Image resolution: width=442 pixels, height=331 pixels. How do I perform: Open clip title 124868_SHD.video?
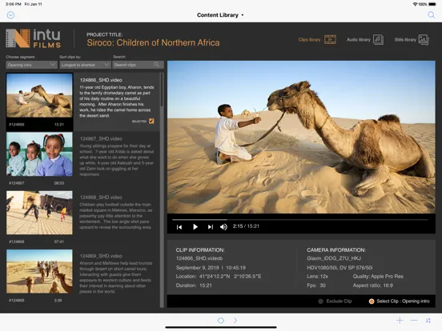click(x=101, y=197)
